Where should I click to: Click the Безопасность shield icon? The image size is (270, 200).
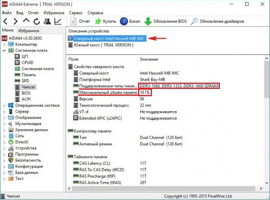[11, 160]
